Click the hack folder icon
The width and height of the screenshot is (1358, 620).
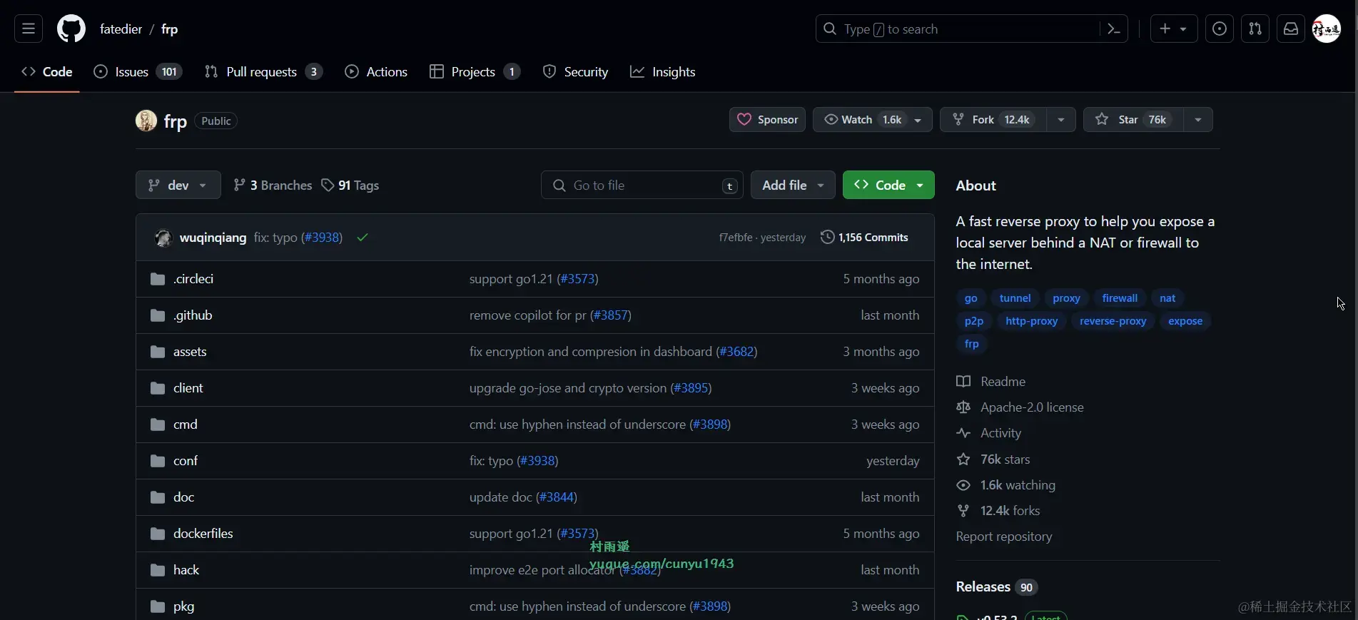158,570
